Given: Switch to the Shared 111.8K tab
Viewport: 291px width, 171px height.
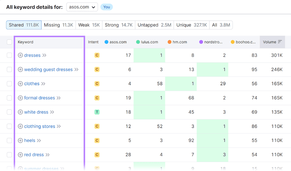Looking at the screenshot, I should [24, 25].
